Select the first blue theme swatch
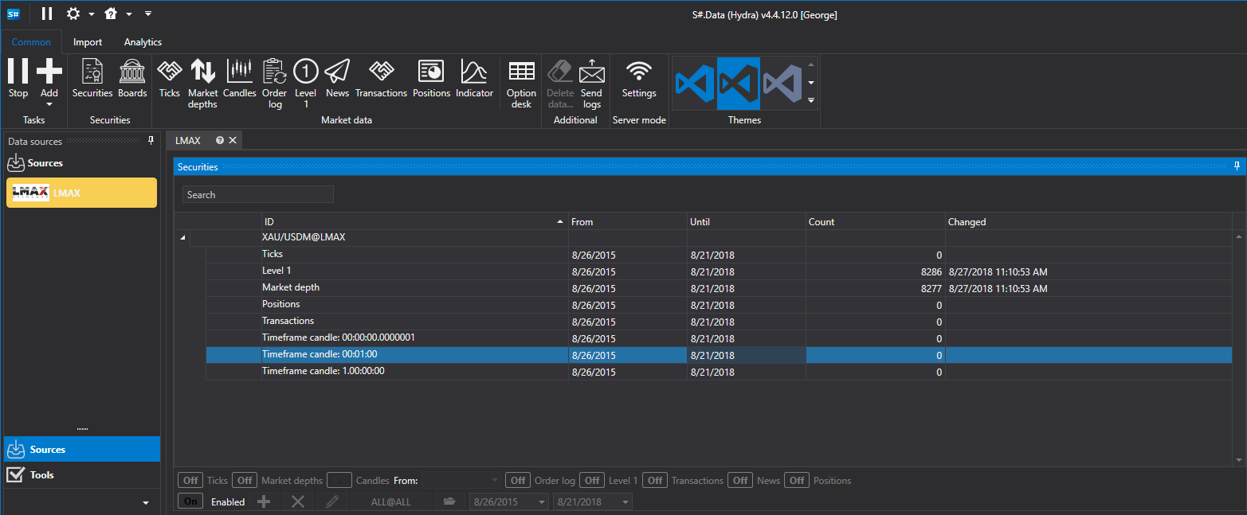Image resolution: width=1247 pixels, height=515 pixels. click(x=694, y=84)
